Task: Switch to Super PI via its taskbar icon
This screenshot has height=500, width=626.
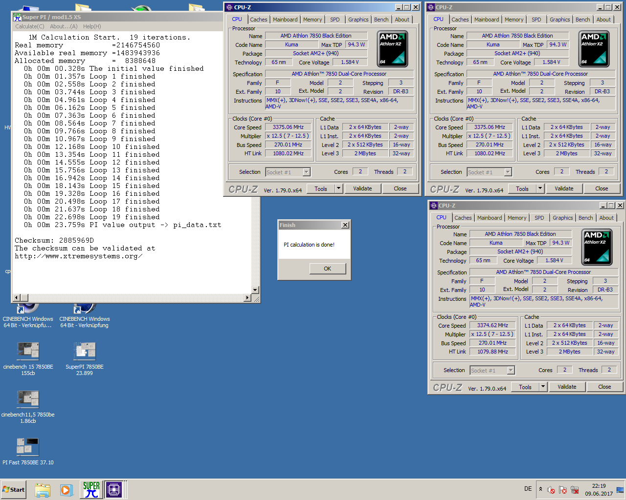Action: [x=91, y=490]
